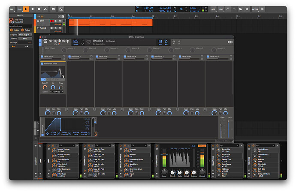Toggle the A/B switch icon in Snap Heap
This screenshot has height=192, width=296.
pos(230,42)
